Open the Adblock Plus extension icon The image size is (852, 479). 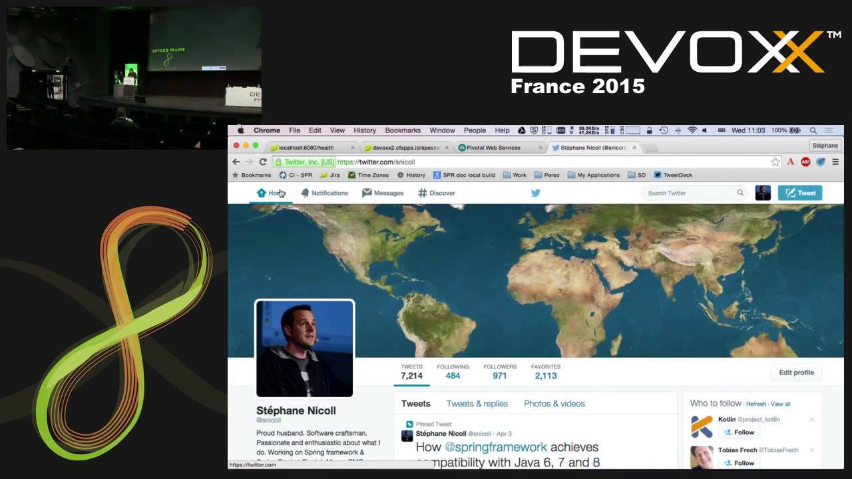[805, 162]
